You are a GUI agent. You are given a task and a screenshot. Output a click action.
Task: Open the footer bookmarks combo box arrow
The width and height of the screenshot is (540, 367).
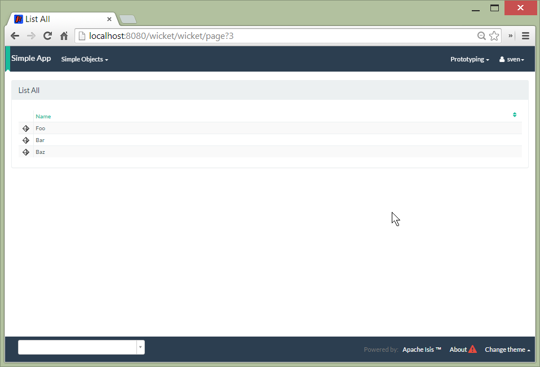pyautogui.click(x=140, y=348)
